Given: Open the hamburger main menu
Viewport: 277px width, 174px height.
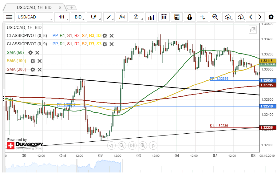Looking at the screenshot, I should click(x=10, y=17).
